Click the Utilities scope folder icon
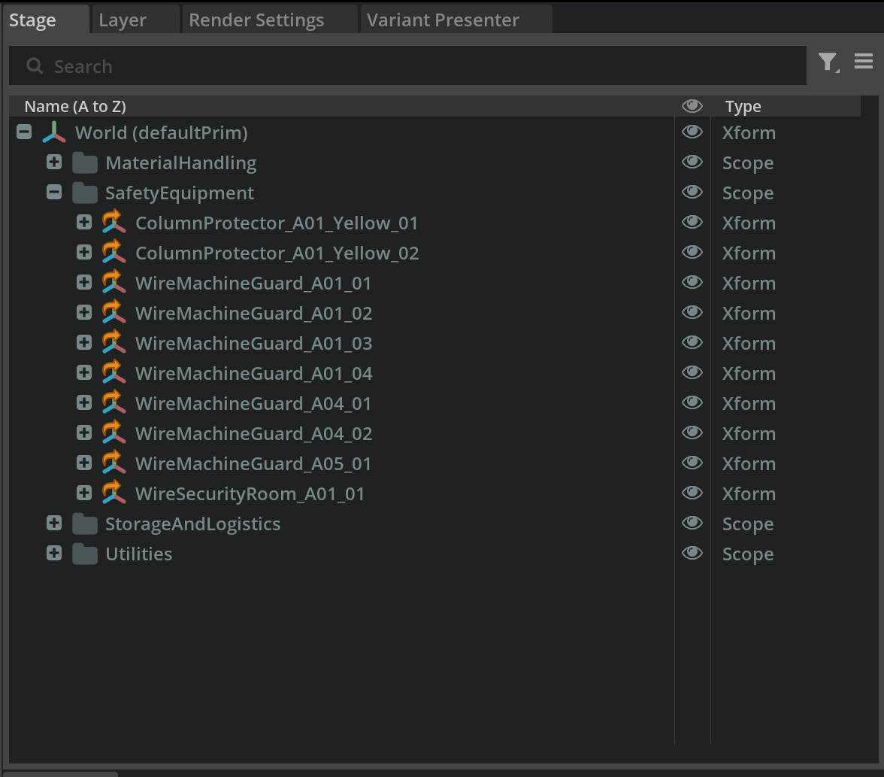 pos(85,554)
